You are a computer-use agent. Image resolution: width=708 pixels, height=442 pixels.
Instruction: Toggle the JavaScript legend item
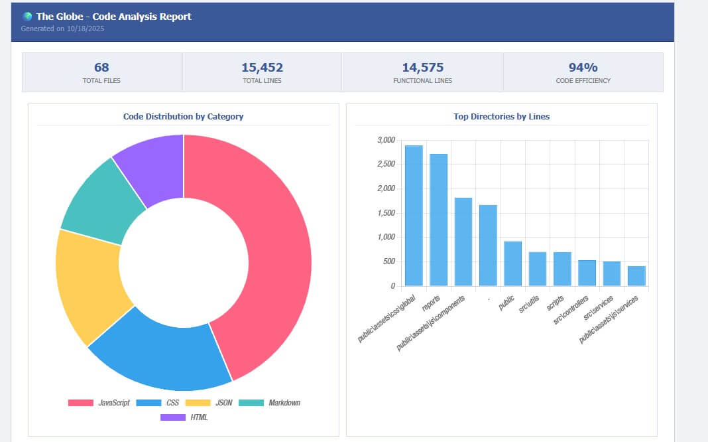click(x=99, y=403)
